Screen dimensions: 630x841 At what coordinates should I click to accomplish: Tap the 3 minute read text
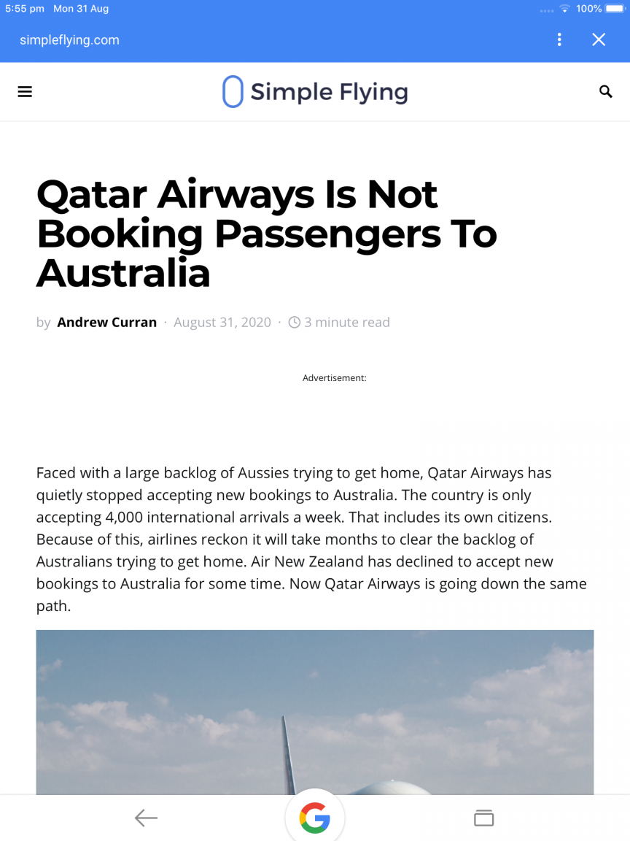click(x=347, y=323)
